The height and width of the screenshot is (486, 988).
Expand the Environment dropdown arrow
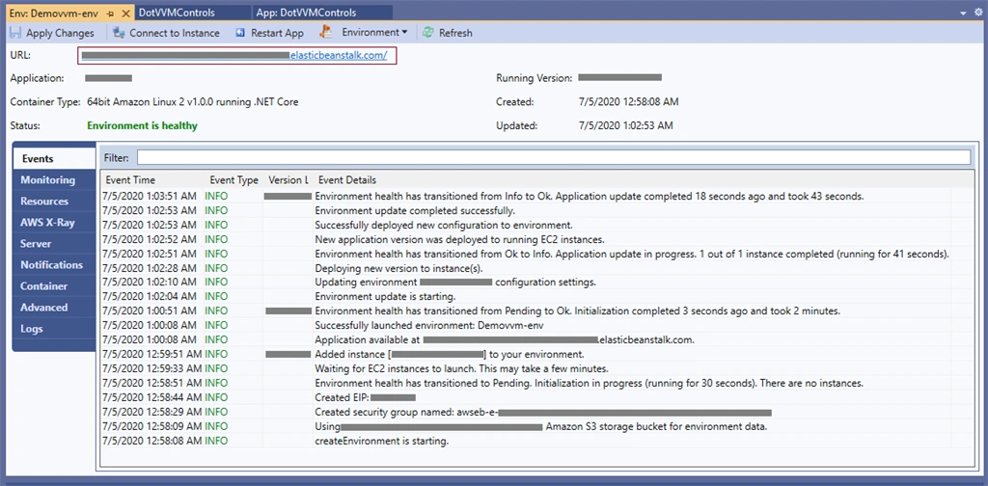(404, 32)
